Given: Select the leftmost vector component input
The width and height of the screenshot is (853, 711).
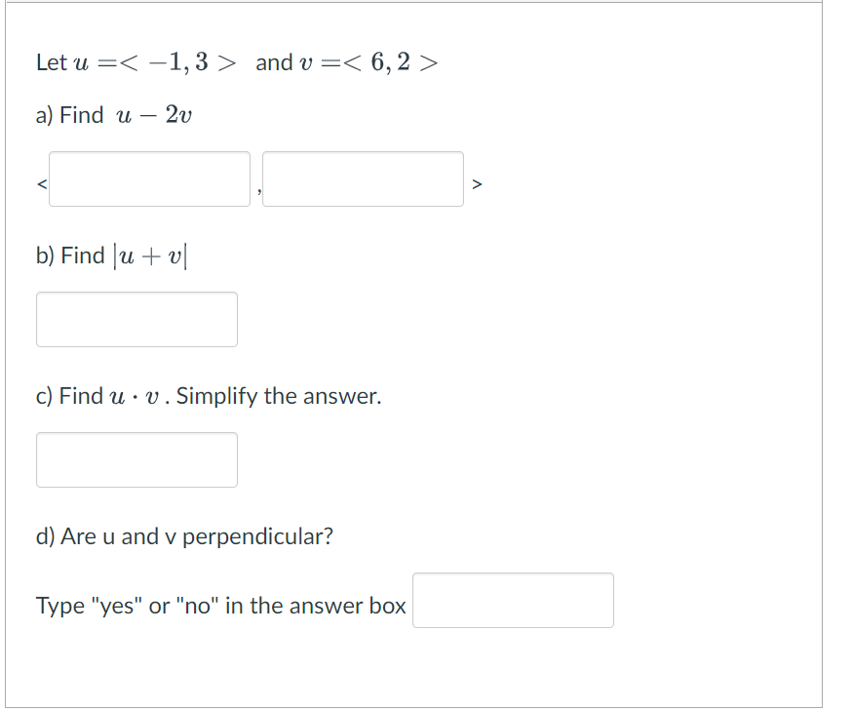Looking at the screenshot, I should coord(149,178).
